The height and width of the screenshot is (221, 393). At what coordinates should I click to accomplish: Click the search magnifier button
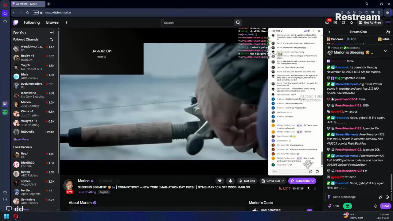point(238,22)
